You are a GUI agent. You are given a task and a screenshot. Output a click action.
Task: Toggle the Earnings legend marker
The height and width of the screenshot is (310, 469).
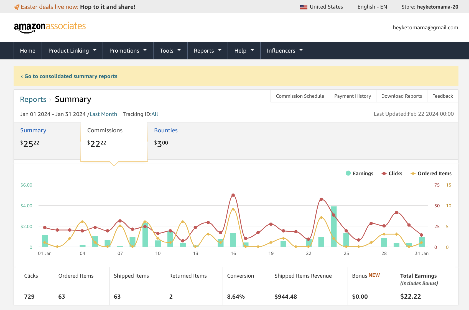point(348,173)
